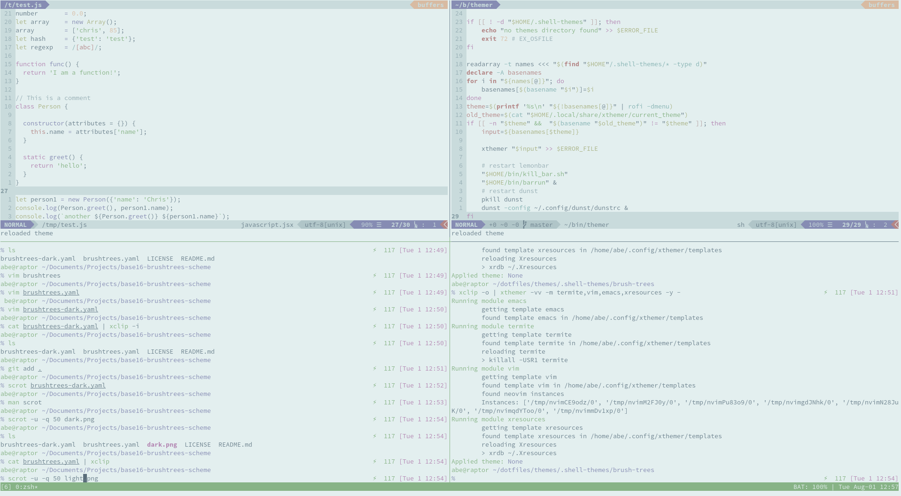Click the [6] session indicator in tmux bar
The width and height of the screenshot is (901, 496).
(x=6, y=487)
